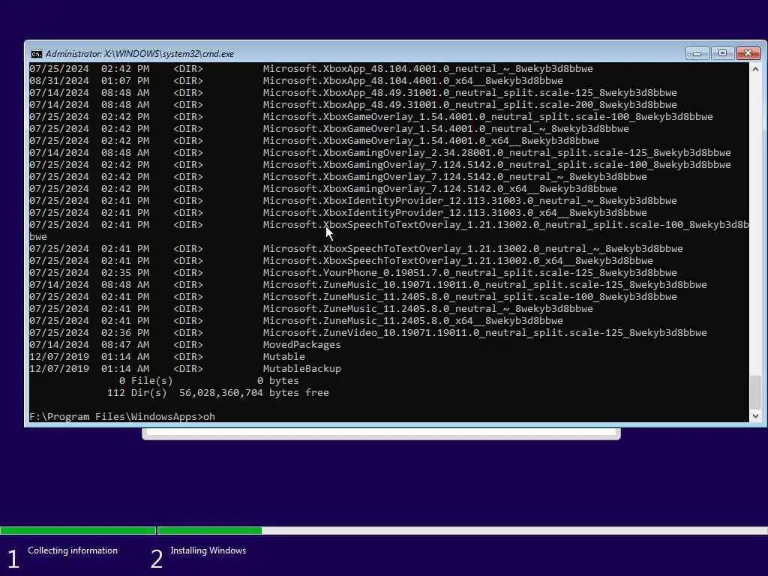Image resolution: width=768 pixels, height=576 pixels.
Task: Click the YourPhone_0.19051.7.0 folder entry
Action: 469,273
